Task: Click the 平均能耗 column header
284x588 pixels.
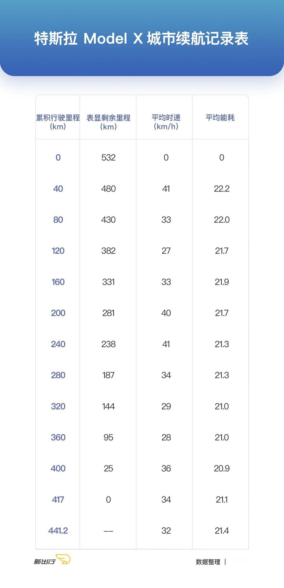Action: pos(220,118)
